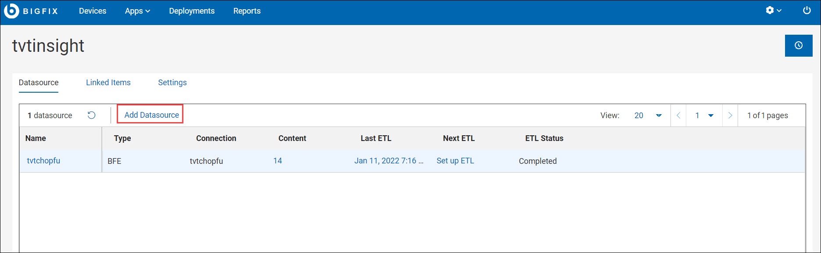This screenshot has height=253, width=821.
Task: Open the tvtchopfu datasource link
Action: [x=43, y=161]
